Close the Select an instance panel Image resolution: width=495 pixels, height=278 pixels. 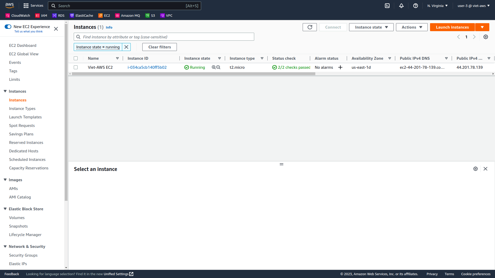[x=485, y=169]
